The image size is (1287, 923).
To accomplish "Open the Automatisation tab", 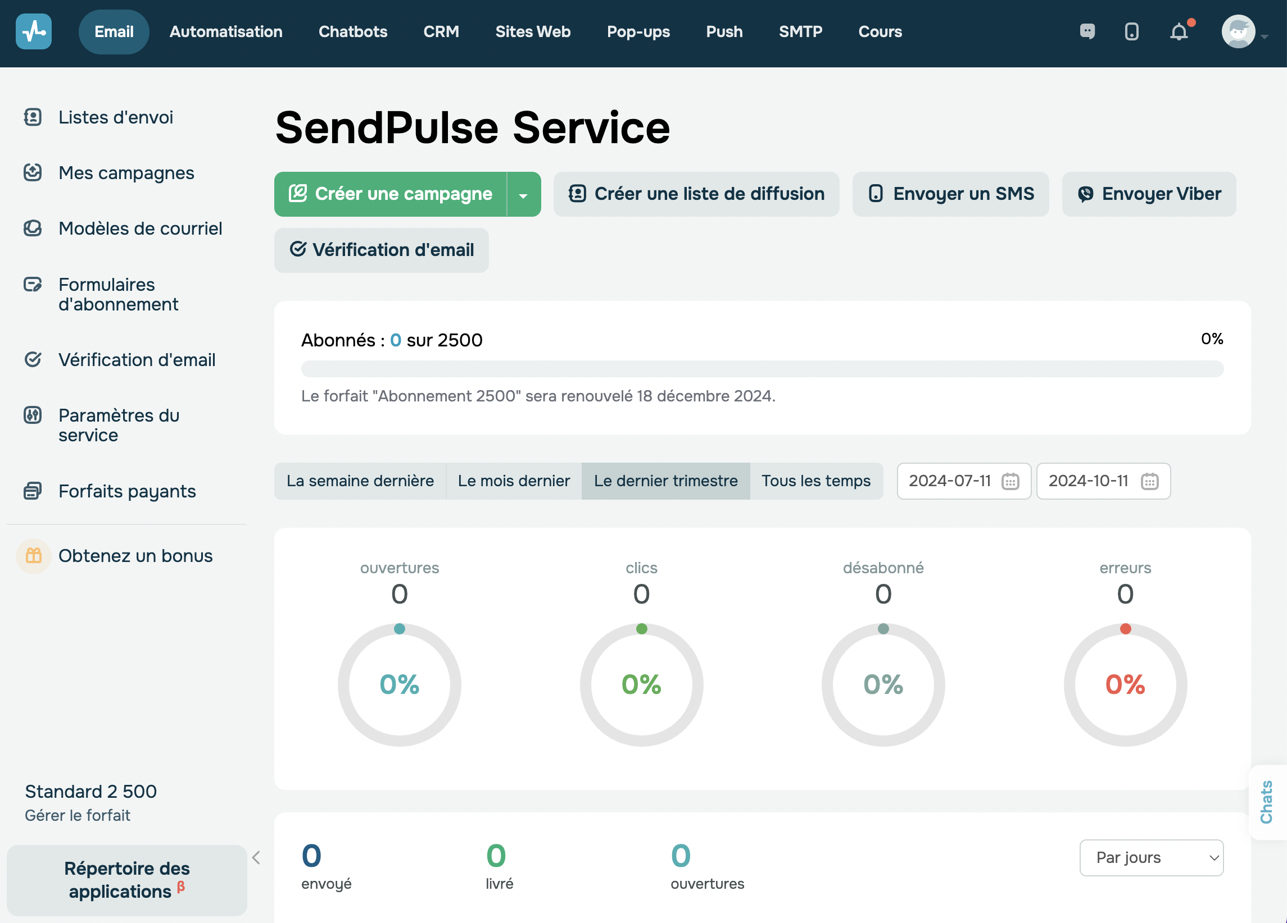I will (x=226, y=32).
